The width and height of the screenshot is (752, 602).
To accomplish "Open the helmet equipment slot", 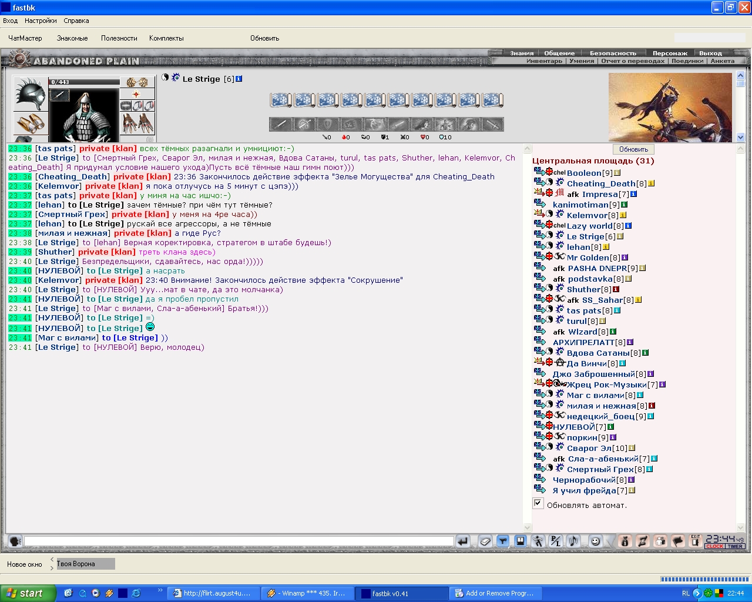I will coord(30,94).
